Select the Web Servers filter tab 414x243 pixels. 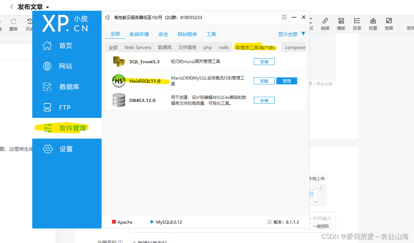138,47
